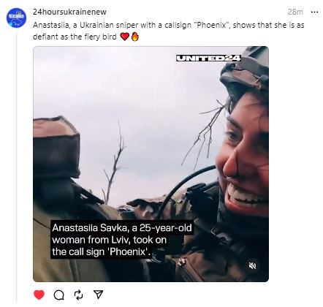Click the soldier's helmet in the video frame
323x307 pixels.
point(245,71)
